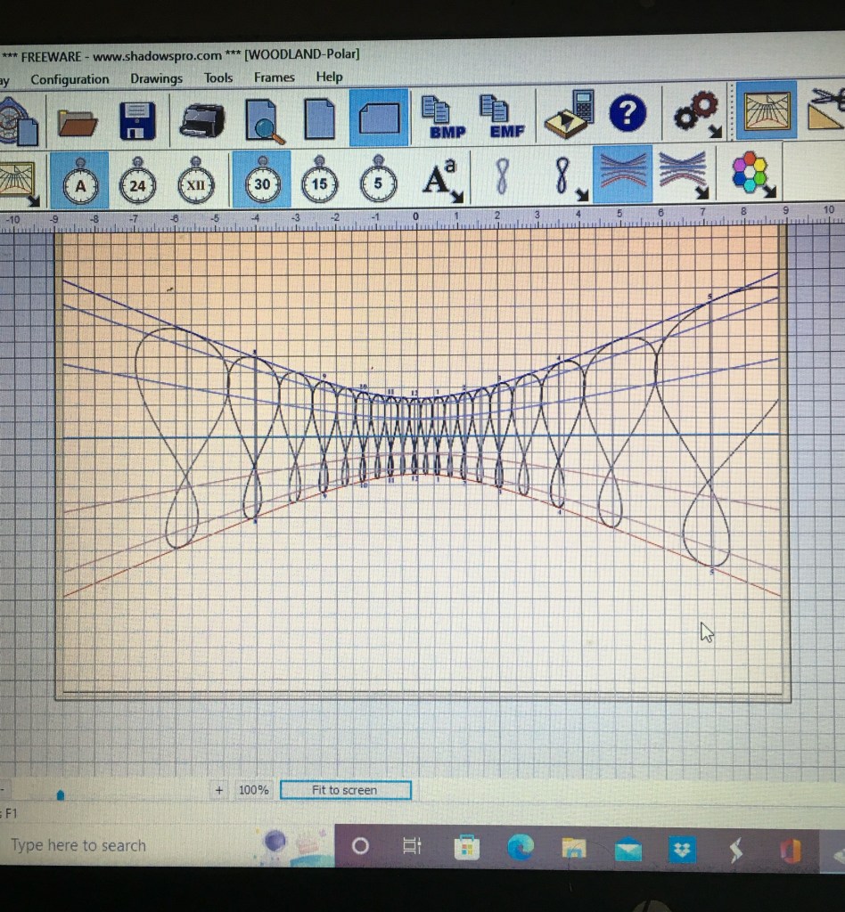Image resolution: width=845 pixels, height=912 pixels.
Task: Click the calculator and book icon
Action: (570, 116)
